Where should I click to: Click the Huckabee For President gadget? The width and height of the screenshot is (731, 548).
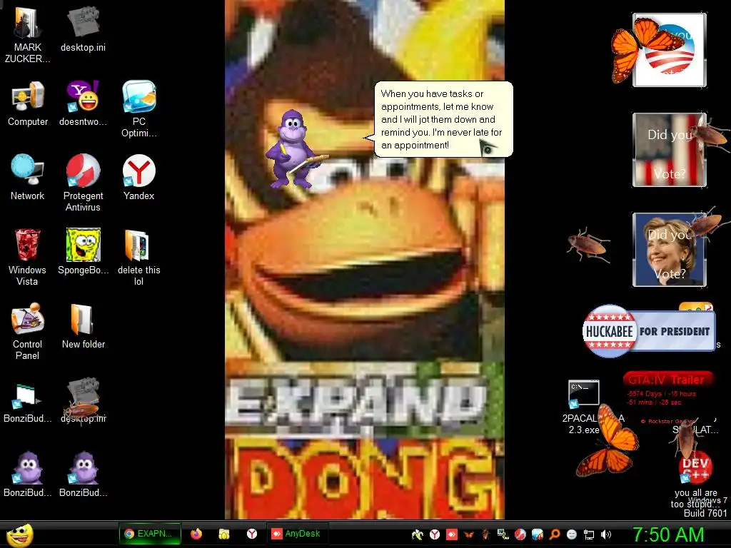(648, 331)
